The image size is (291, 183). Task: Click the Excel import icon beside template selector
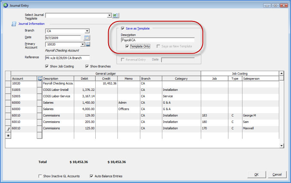pyautogui.click(x=115, y=15)
